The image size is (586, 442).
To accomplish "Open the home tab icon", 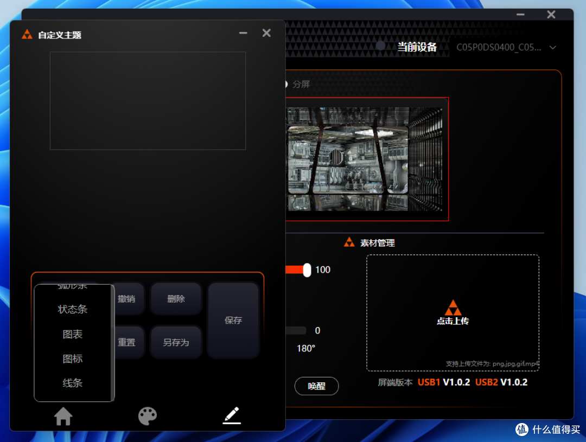I will (x=63, y=416).
